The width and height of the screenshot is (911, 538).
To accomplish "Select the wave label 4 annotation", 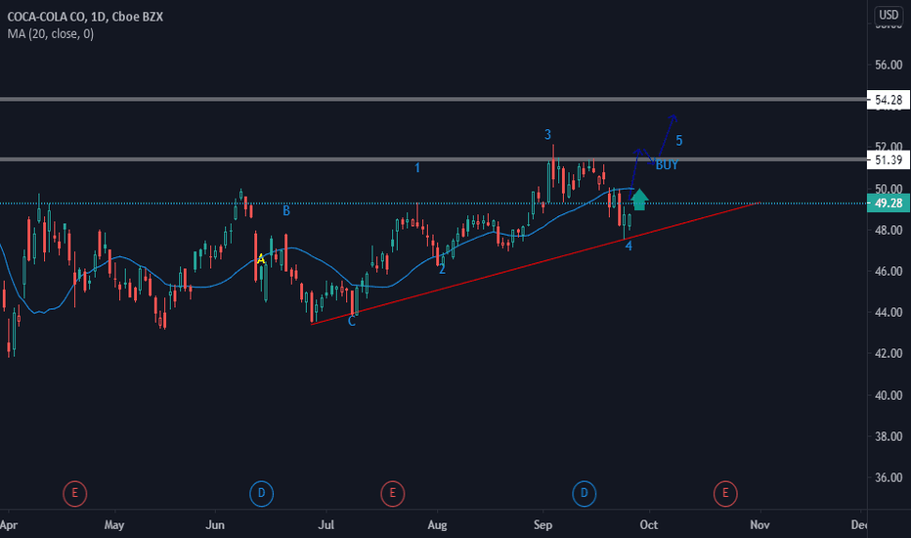I will click(629, 247).
